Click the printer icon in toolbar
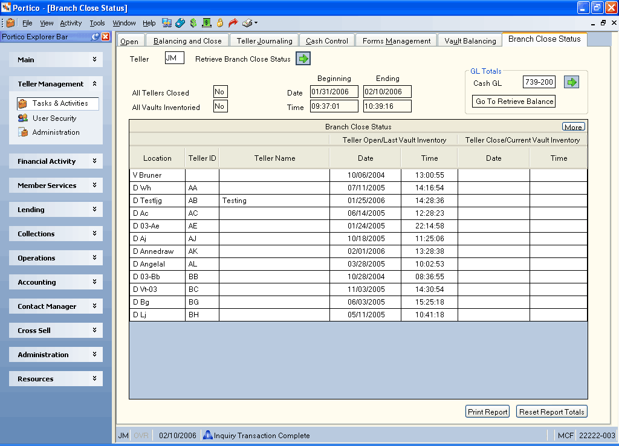 click(x=247, y=23)
